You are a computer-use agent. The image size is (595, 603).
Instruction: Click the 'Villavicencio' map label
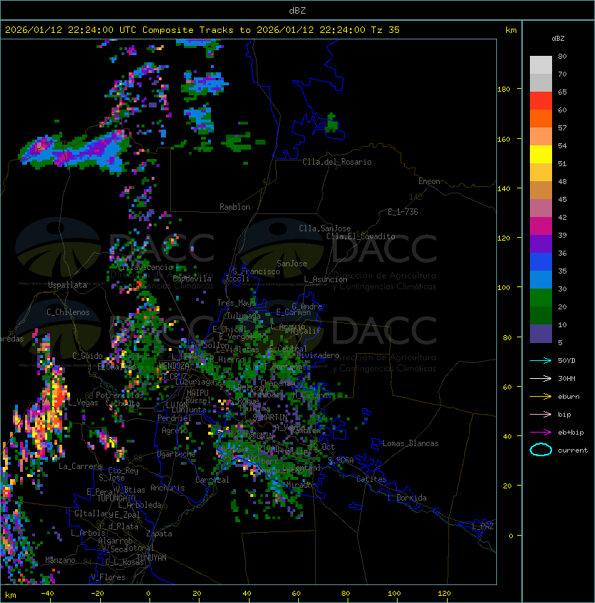tap(144, 267)
